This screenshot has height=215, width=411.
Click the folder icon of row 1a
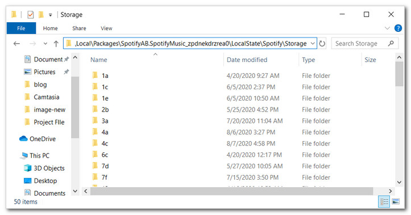click(95, 75)
